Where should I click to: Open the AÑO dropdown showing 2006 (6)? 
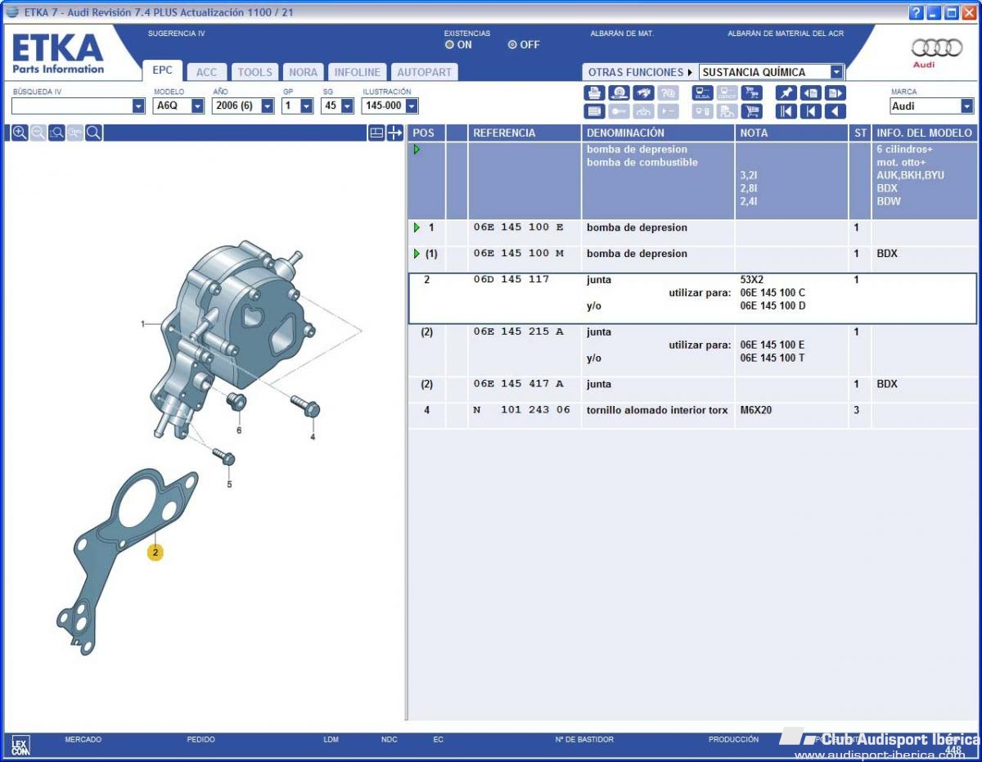click(x=267, y=106)
